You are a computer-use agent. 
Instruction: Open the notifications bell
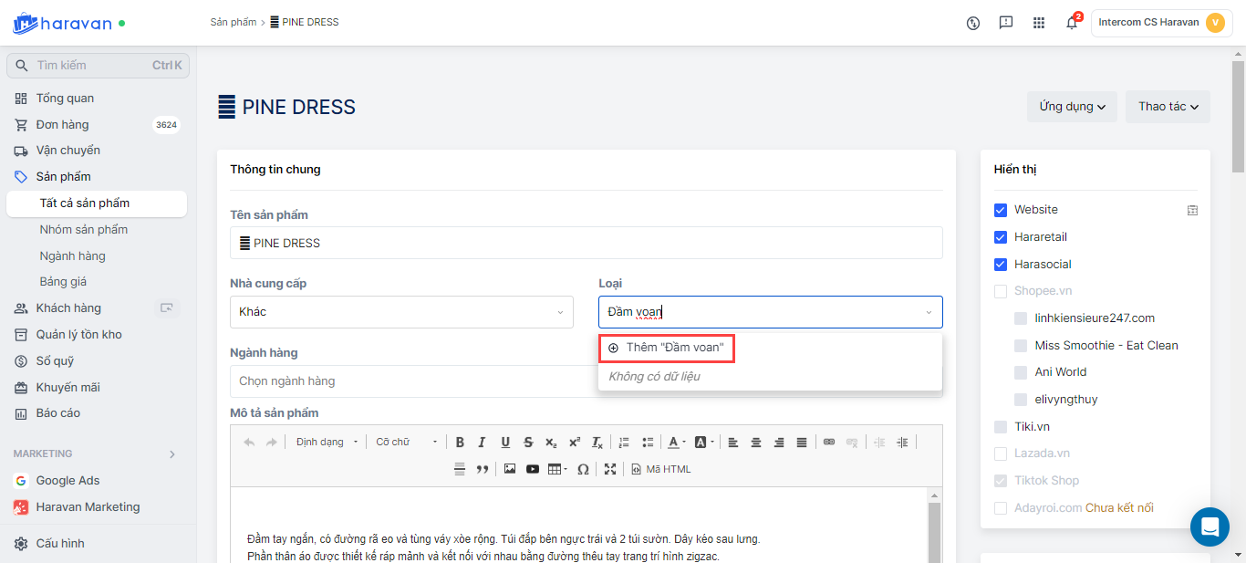coord(1071,23)
